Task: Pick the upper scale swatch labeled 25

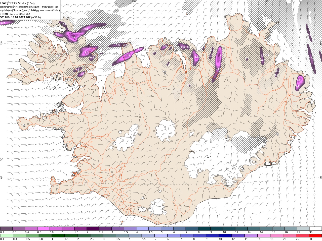Action: click(303, 229)
